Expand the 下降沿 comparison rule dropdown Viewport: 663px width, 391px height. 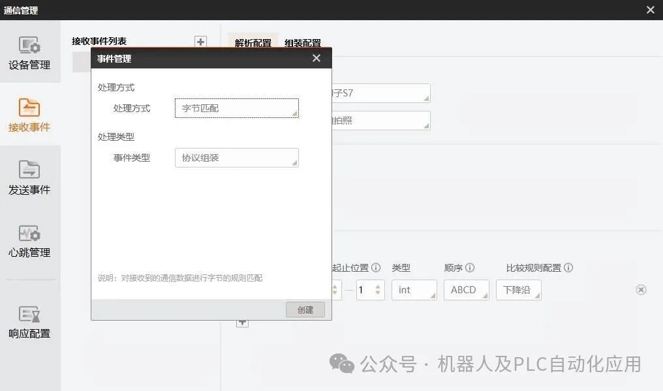pos(518,289)
